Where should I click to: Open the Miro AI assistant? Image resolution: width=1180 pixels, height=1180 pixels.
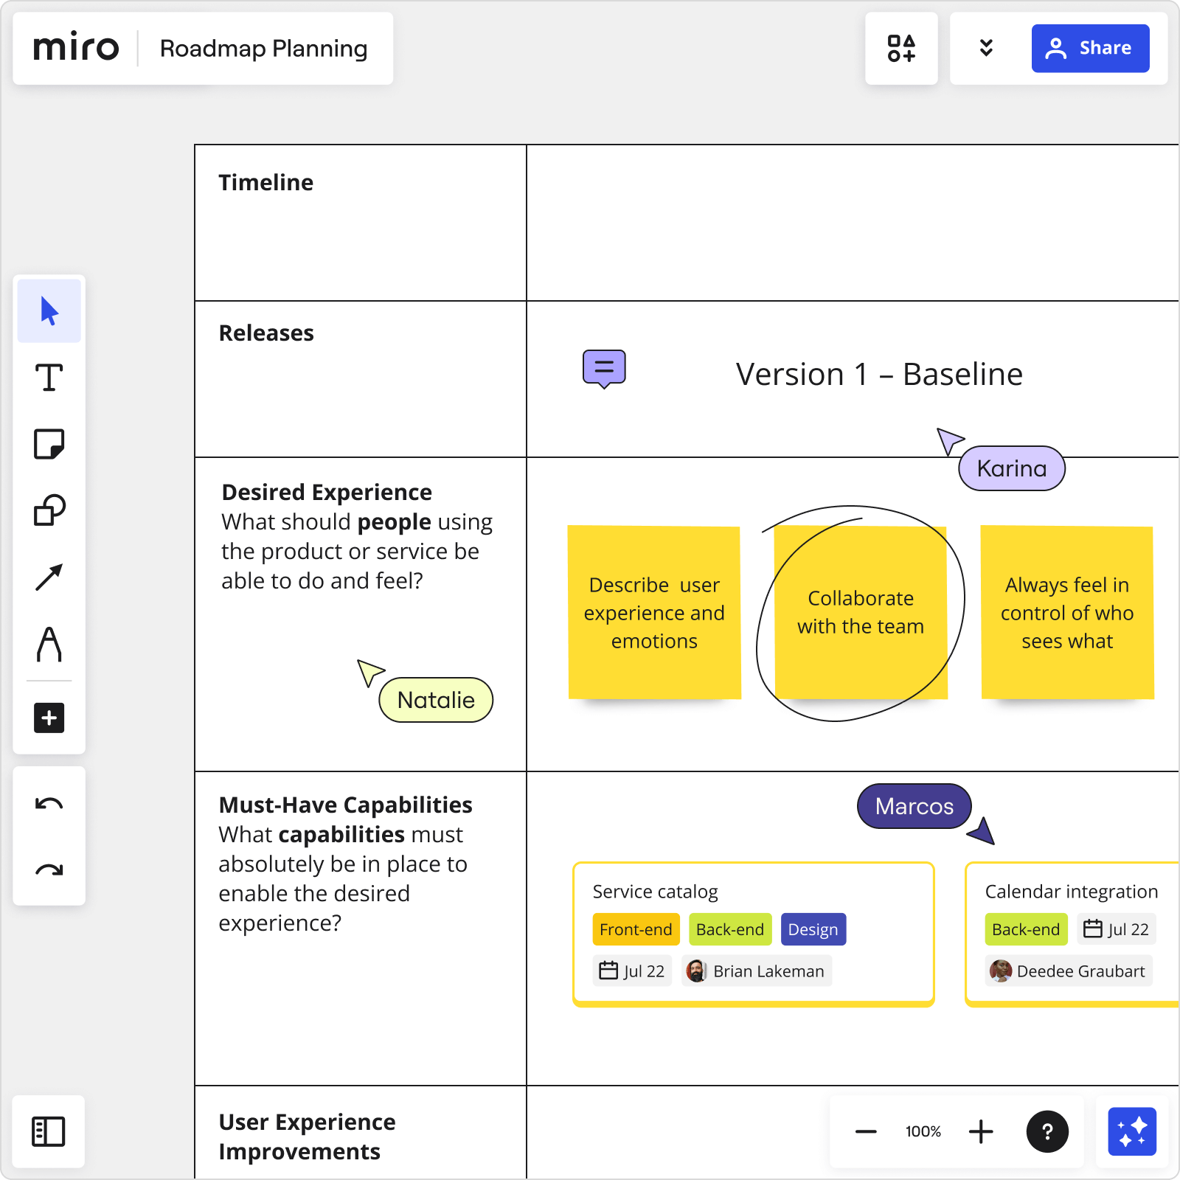pos(1134,1132)
